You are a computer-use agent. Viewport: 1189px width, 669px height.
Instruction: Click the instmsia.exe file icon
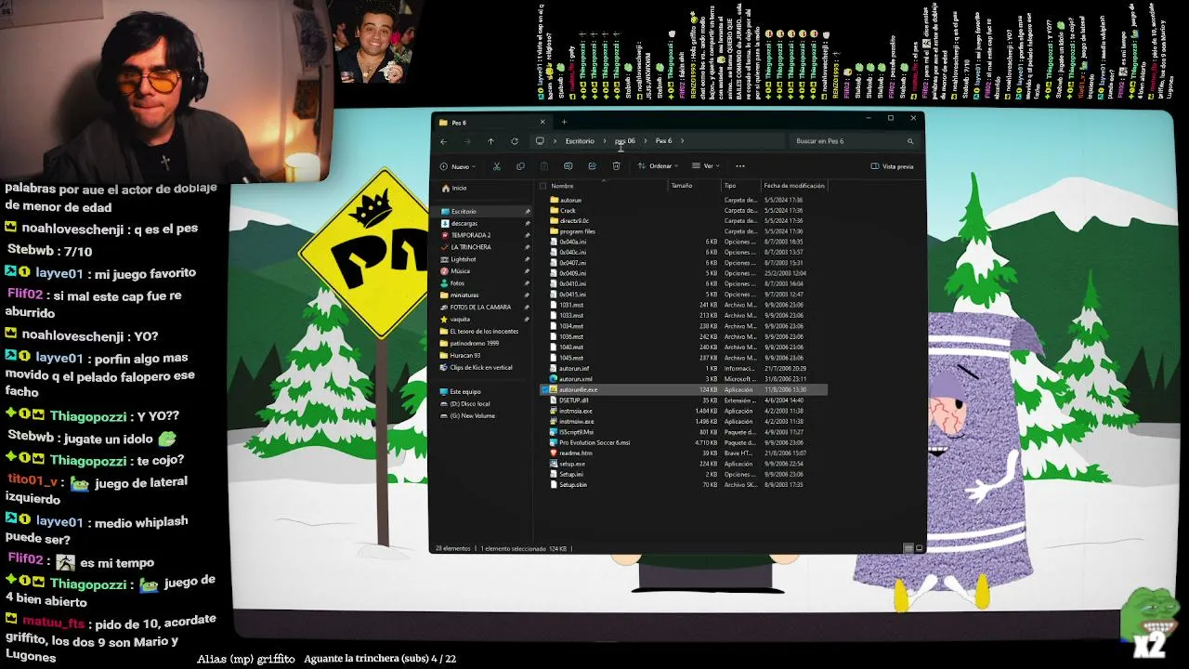(x=554, y=411)
